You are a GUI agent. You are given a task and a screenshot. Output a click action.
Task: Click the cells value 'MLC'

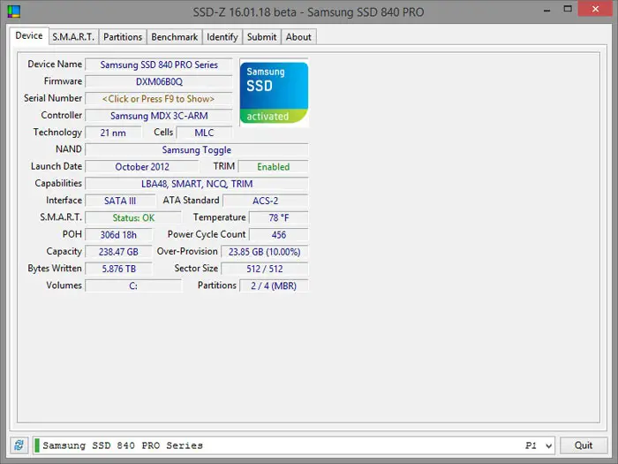[x=204, y=133]
